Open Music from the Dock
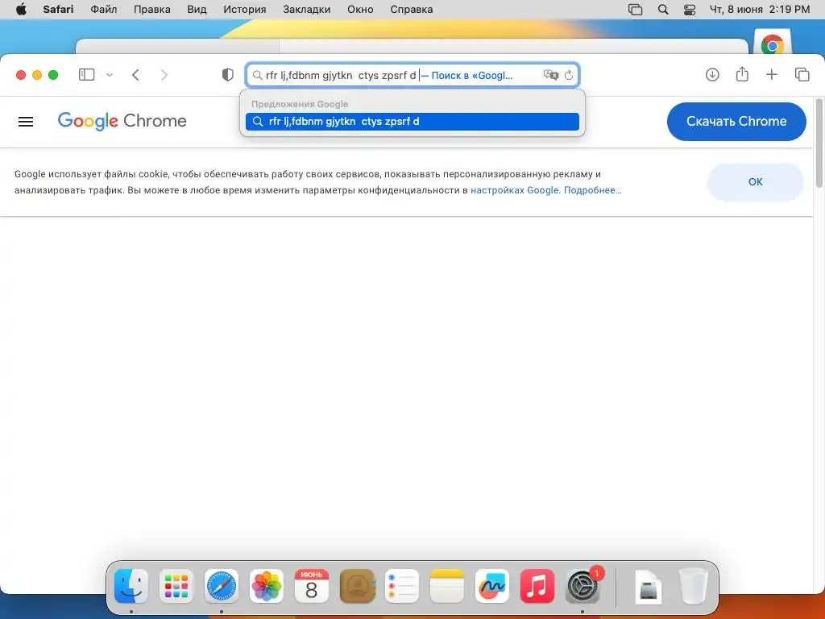This screenshot has height=619, width=825. coord(537,586)
